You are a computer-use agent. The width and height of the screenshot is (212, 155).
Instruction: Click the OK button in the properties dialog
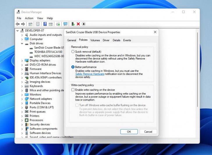tap(129, 131)
